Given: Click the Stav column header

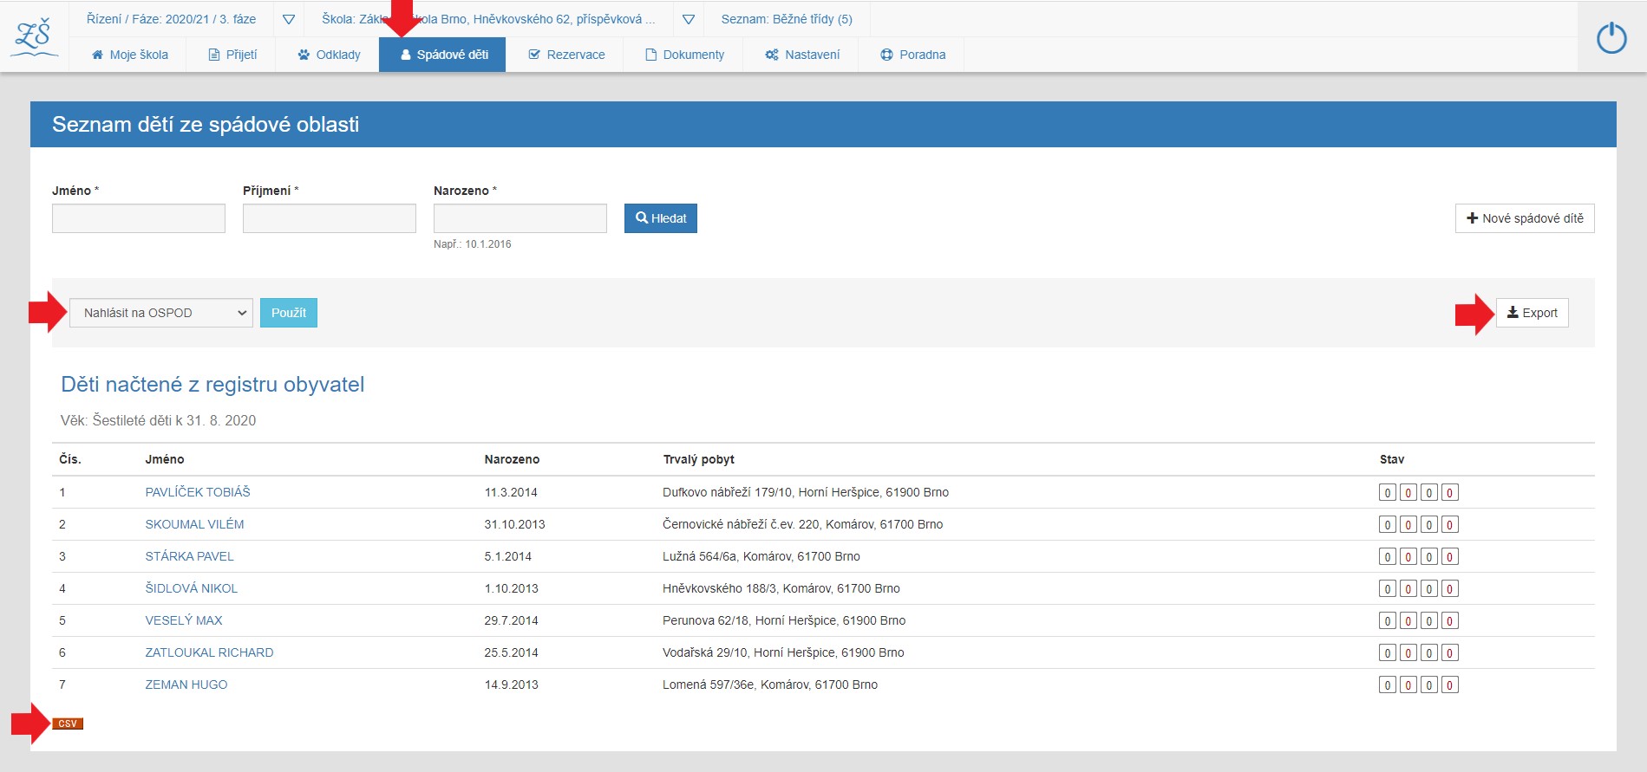Looking at the screenshot, I should (1392, 459).
